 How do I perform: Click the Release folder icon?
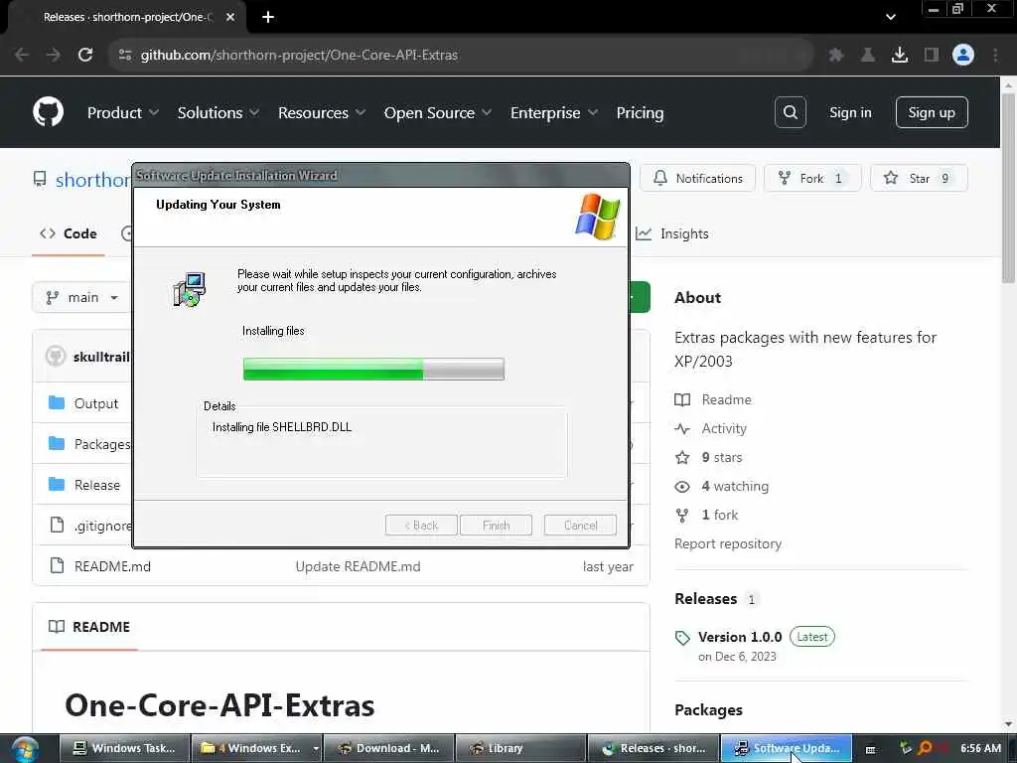57,484
